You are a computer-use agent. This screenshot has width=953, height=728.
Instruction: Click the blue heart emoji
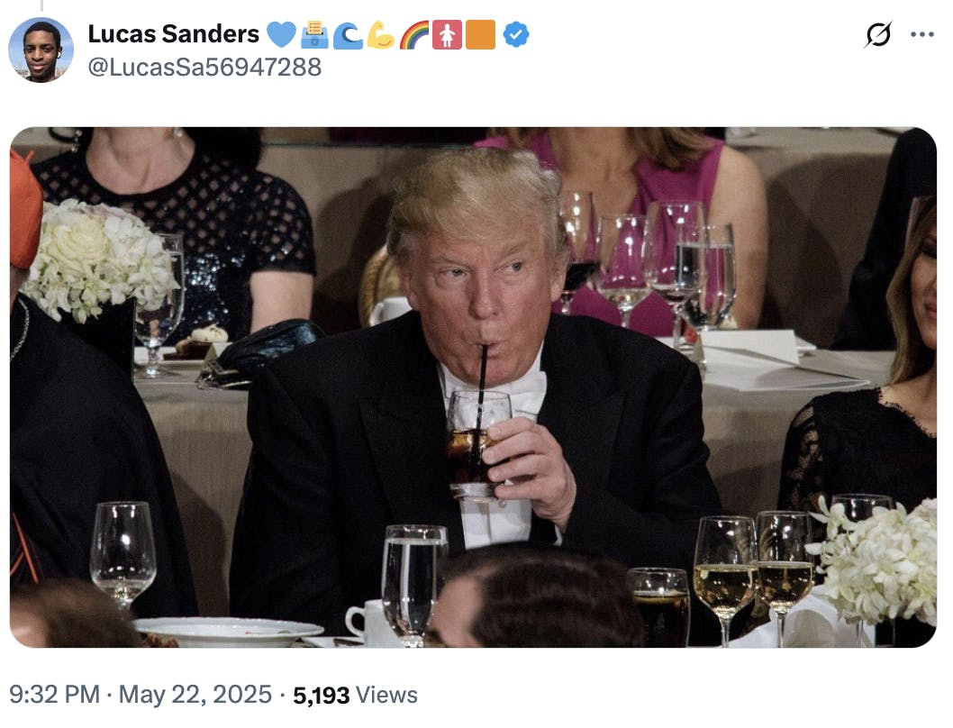click(x=281, y=35)
